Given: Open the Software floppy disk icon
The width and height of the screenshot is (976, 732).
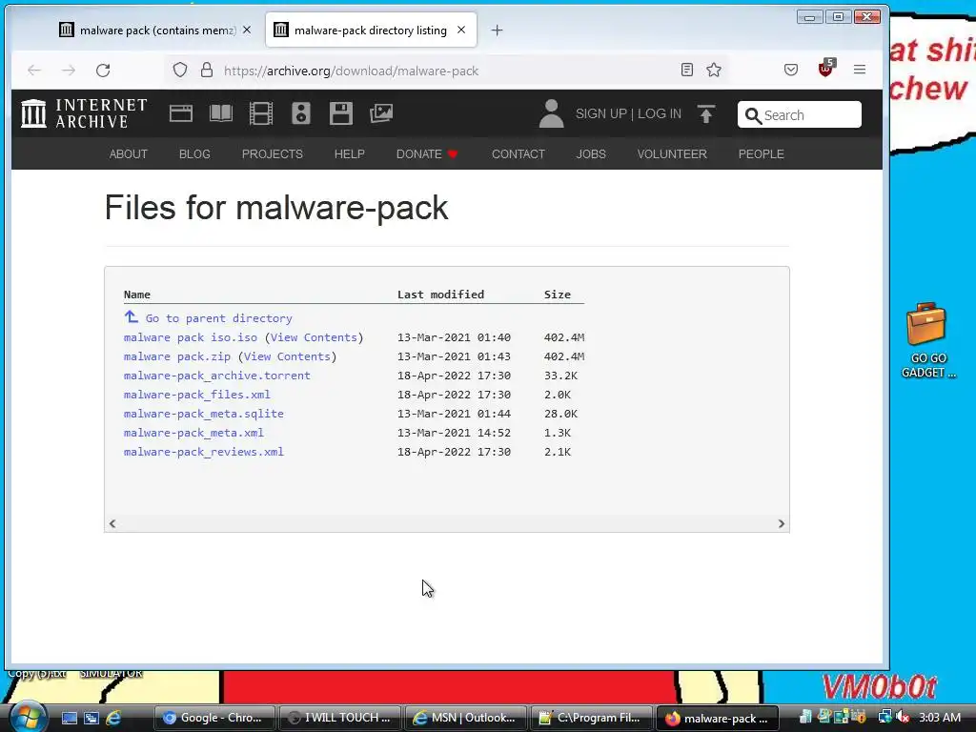Looking at the screenshot, I should (x=341, y=113).
